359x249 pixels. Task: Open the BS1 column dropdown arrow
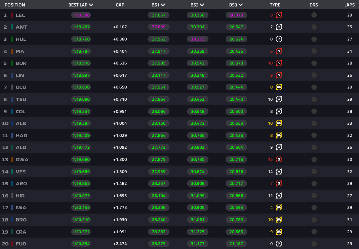click(x=163, y=5)
